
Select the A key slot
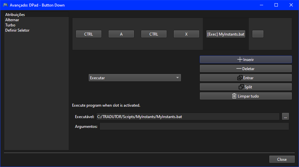[x=121, y=34]
